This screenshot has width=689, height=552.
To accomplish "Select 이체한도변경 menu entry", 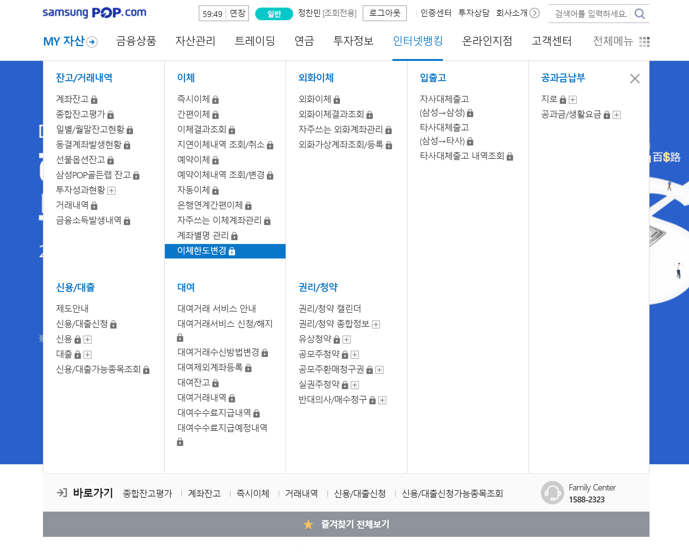I will coord(202,251).
